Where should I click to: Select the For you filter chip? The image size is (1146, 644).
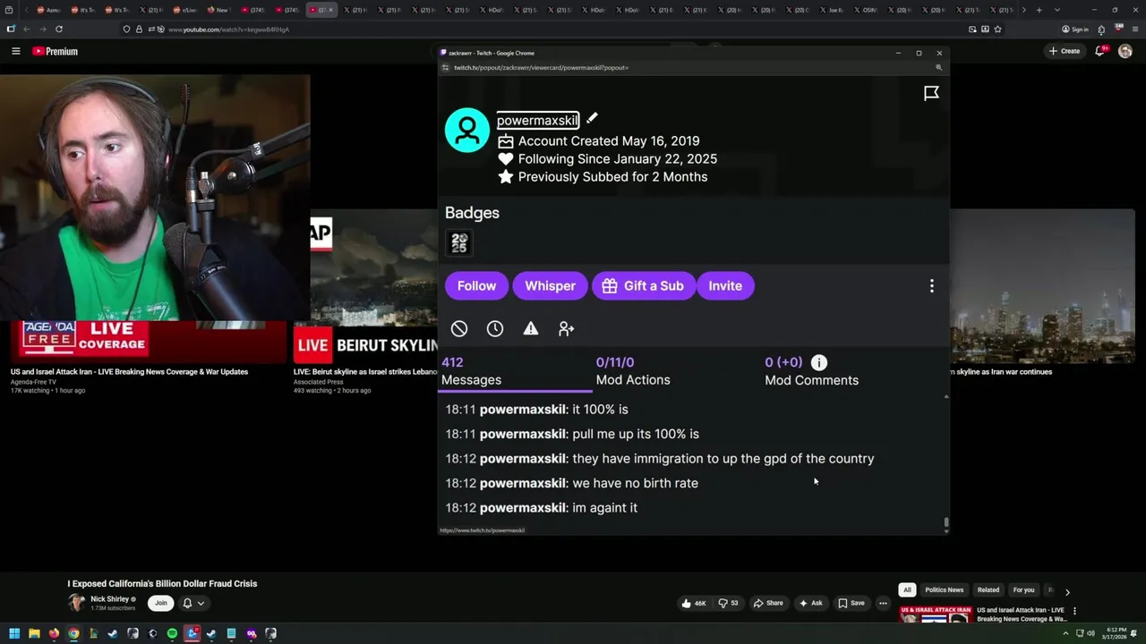[x=1023, y=590]
